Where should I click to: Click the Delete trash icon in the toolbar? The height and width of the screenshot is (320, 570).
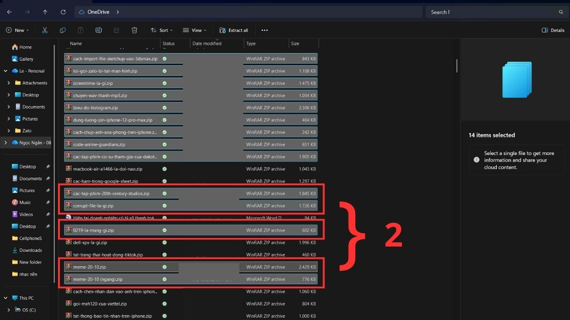(134, 30)
